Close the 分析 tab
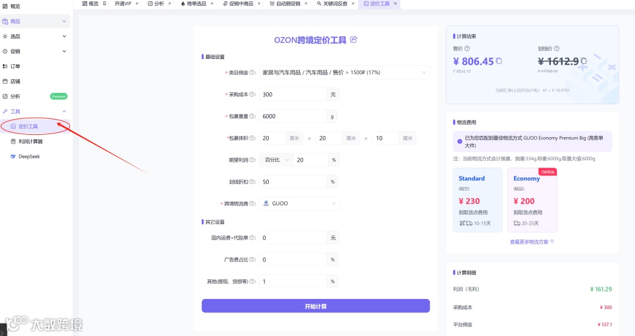Image resolution: width=635 pixels, height=336 pixels. 170,4
